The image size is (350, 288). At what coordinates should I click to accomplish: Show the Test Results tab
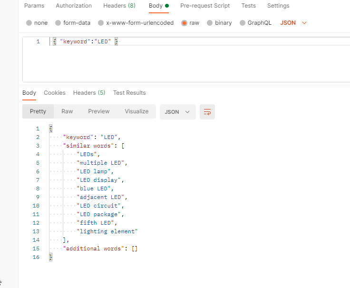click(x=129, y=93)
